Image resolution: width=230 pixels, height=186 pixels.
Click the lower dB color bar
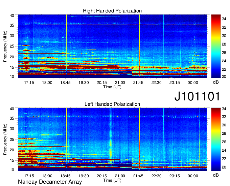click(x=216, y=139)
